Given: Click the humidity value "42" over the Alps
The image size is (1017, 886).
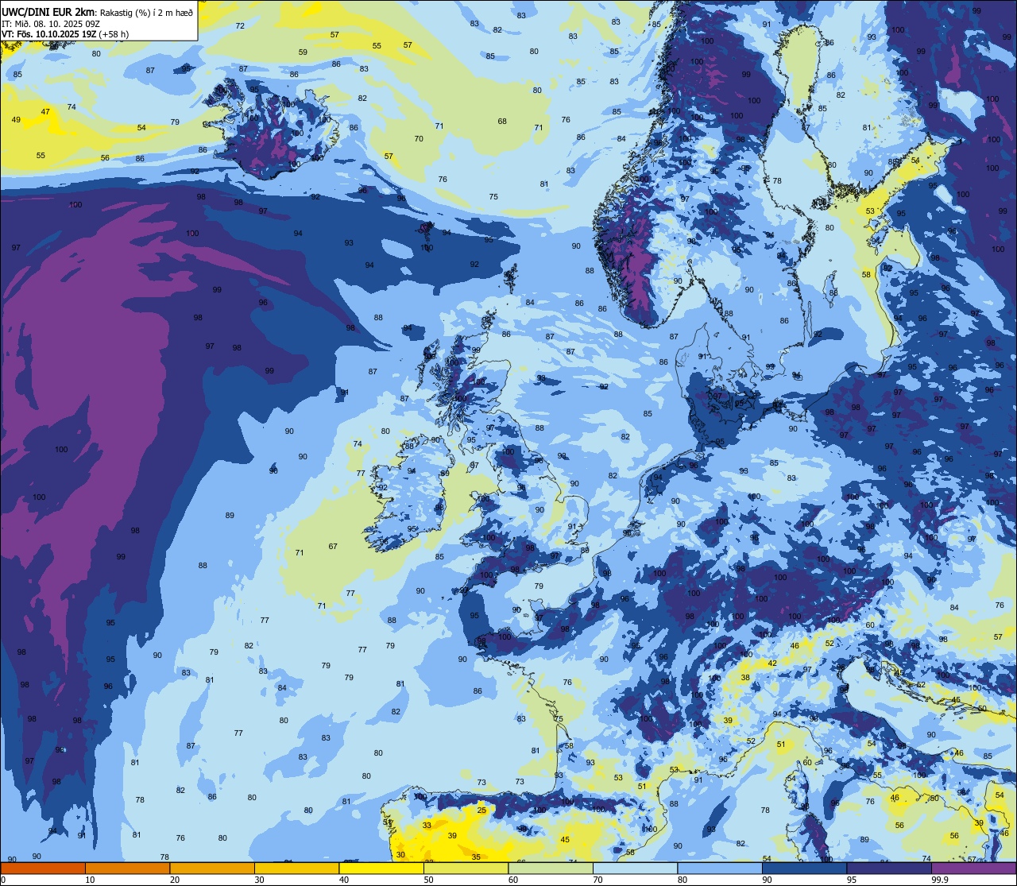Looking at the screenshot, I should tap(772, 664).
